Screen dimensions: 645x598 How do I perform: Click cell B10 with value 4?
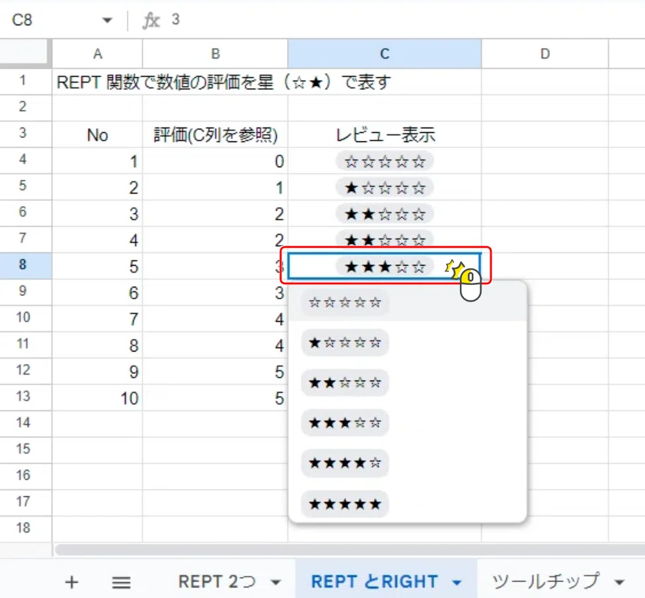point(215,318)
